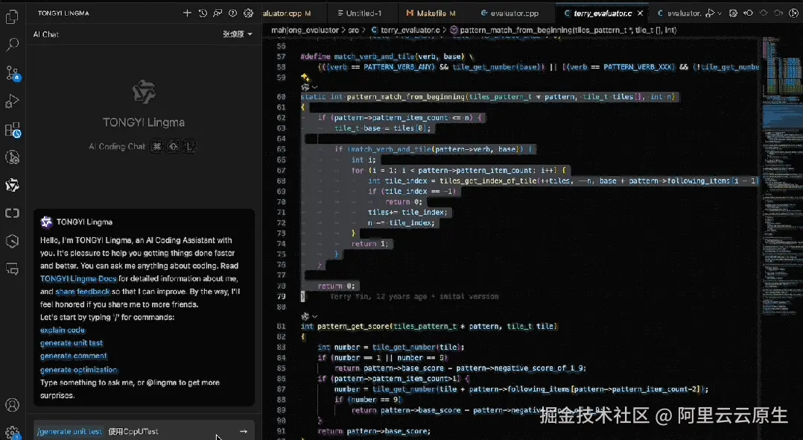The width and height of the screenshot is (803, 440).
Task: Send the chat message with arrow
Action: click(x=244, y=431)
